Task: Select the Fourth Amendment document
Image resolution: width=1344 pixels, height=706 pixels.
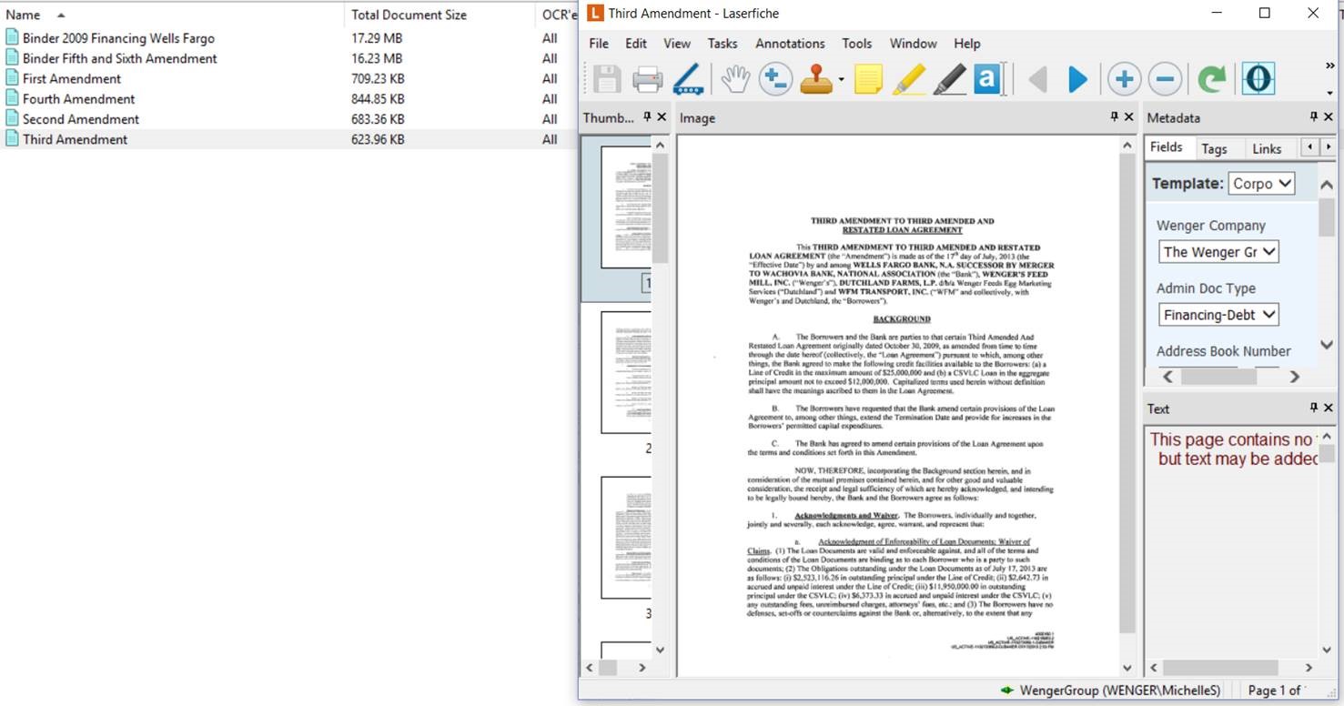Action: point(78,98)
